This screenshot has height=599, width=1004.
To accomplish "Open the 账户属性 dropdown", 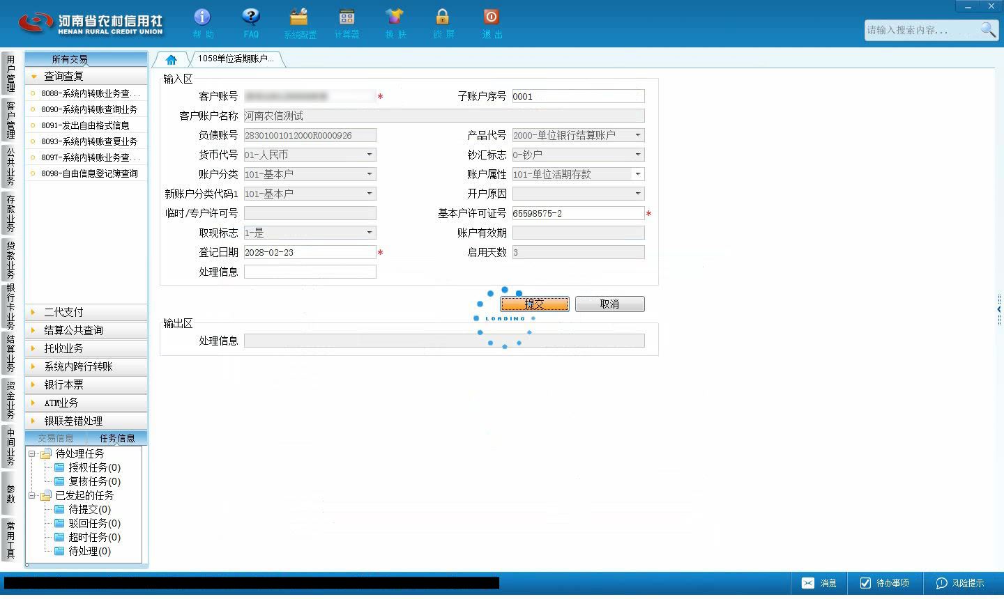I will click(637, 174).
